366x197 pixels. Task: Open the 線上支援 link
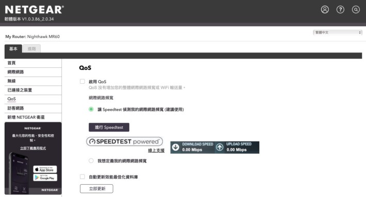(x=156, y=150)
